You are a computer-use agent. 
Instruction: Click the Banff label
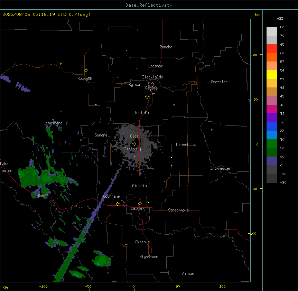pos(43,196)
